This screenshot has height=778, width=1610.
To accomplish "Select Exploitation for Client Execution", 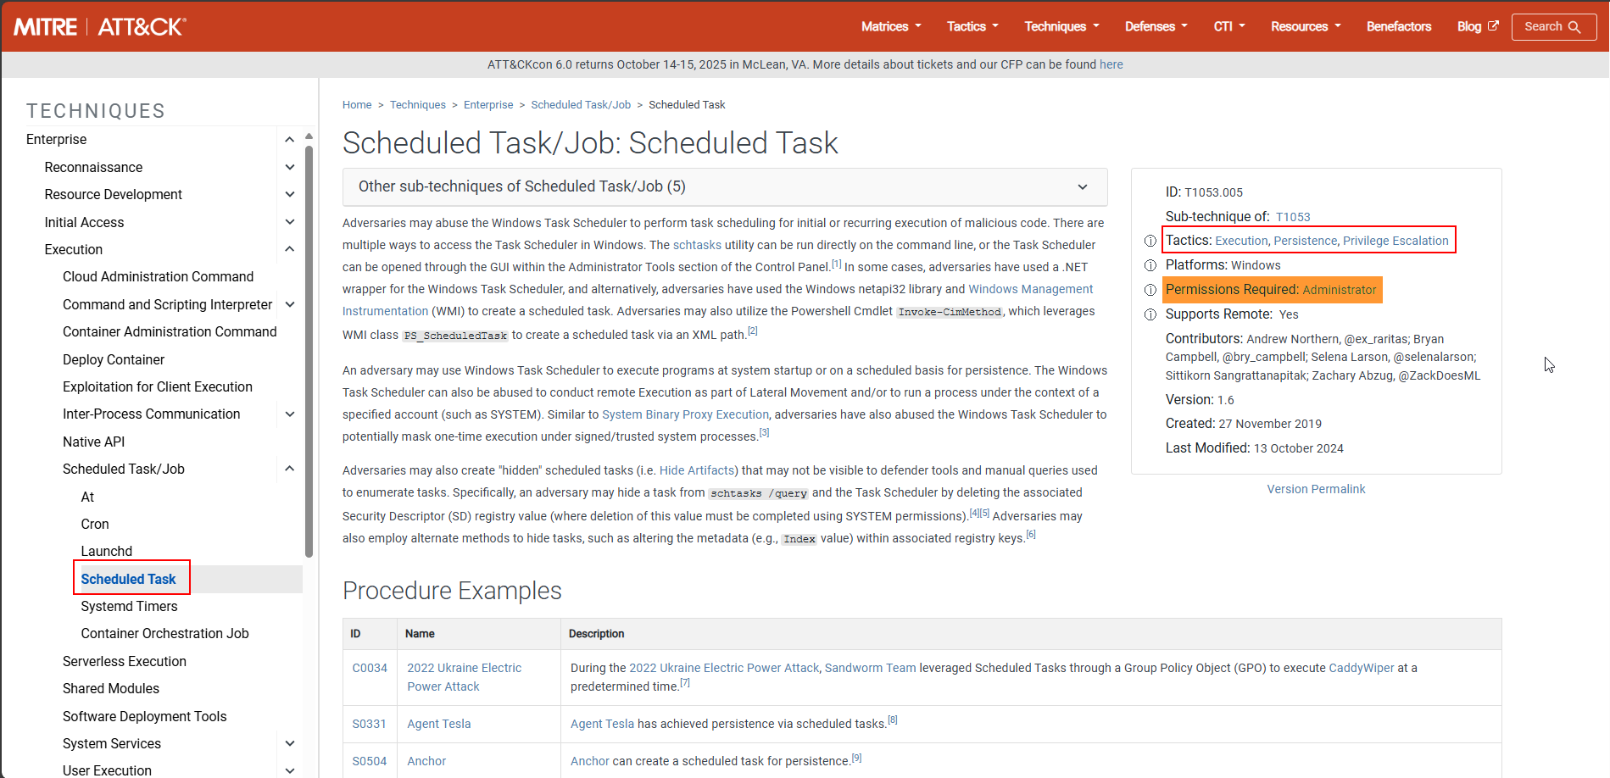I will coord(158,387).
